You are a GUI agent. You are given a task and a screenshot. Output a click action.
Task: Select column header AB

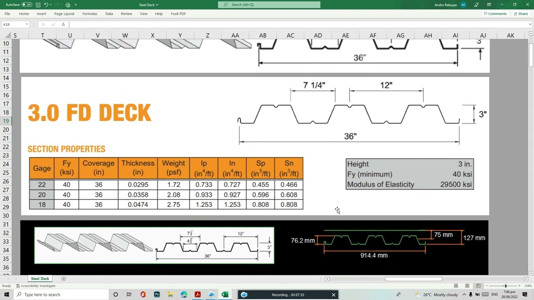click(263, 35)
